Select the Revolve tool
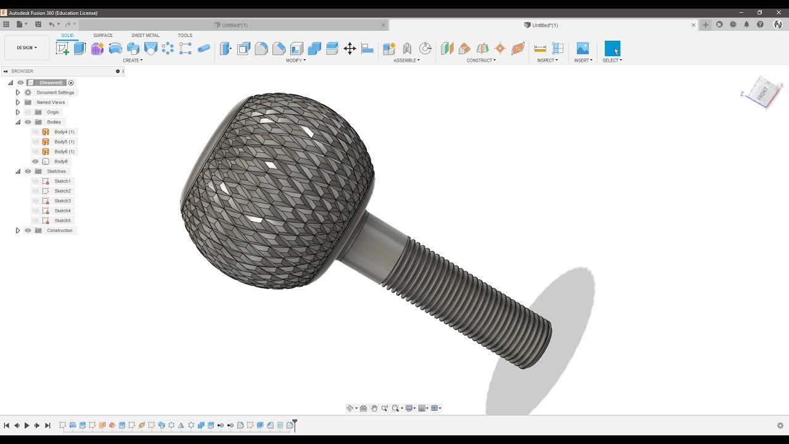 (115, 49)
